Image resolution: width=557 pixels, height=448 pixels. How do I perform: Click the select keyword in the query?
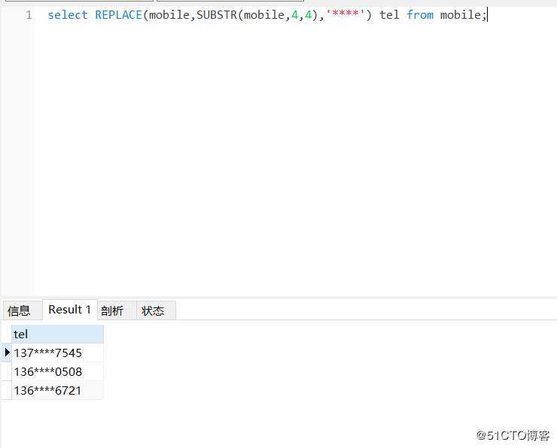click(x=68, y=15)
